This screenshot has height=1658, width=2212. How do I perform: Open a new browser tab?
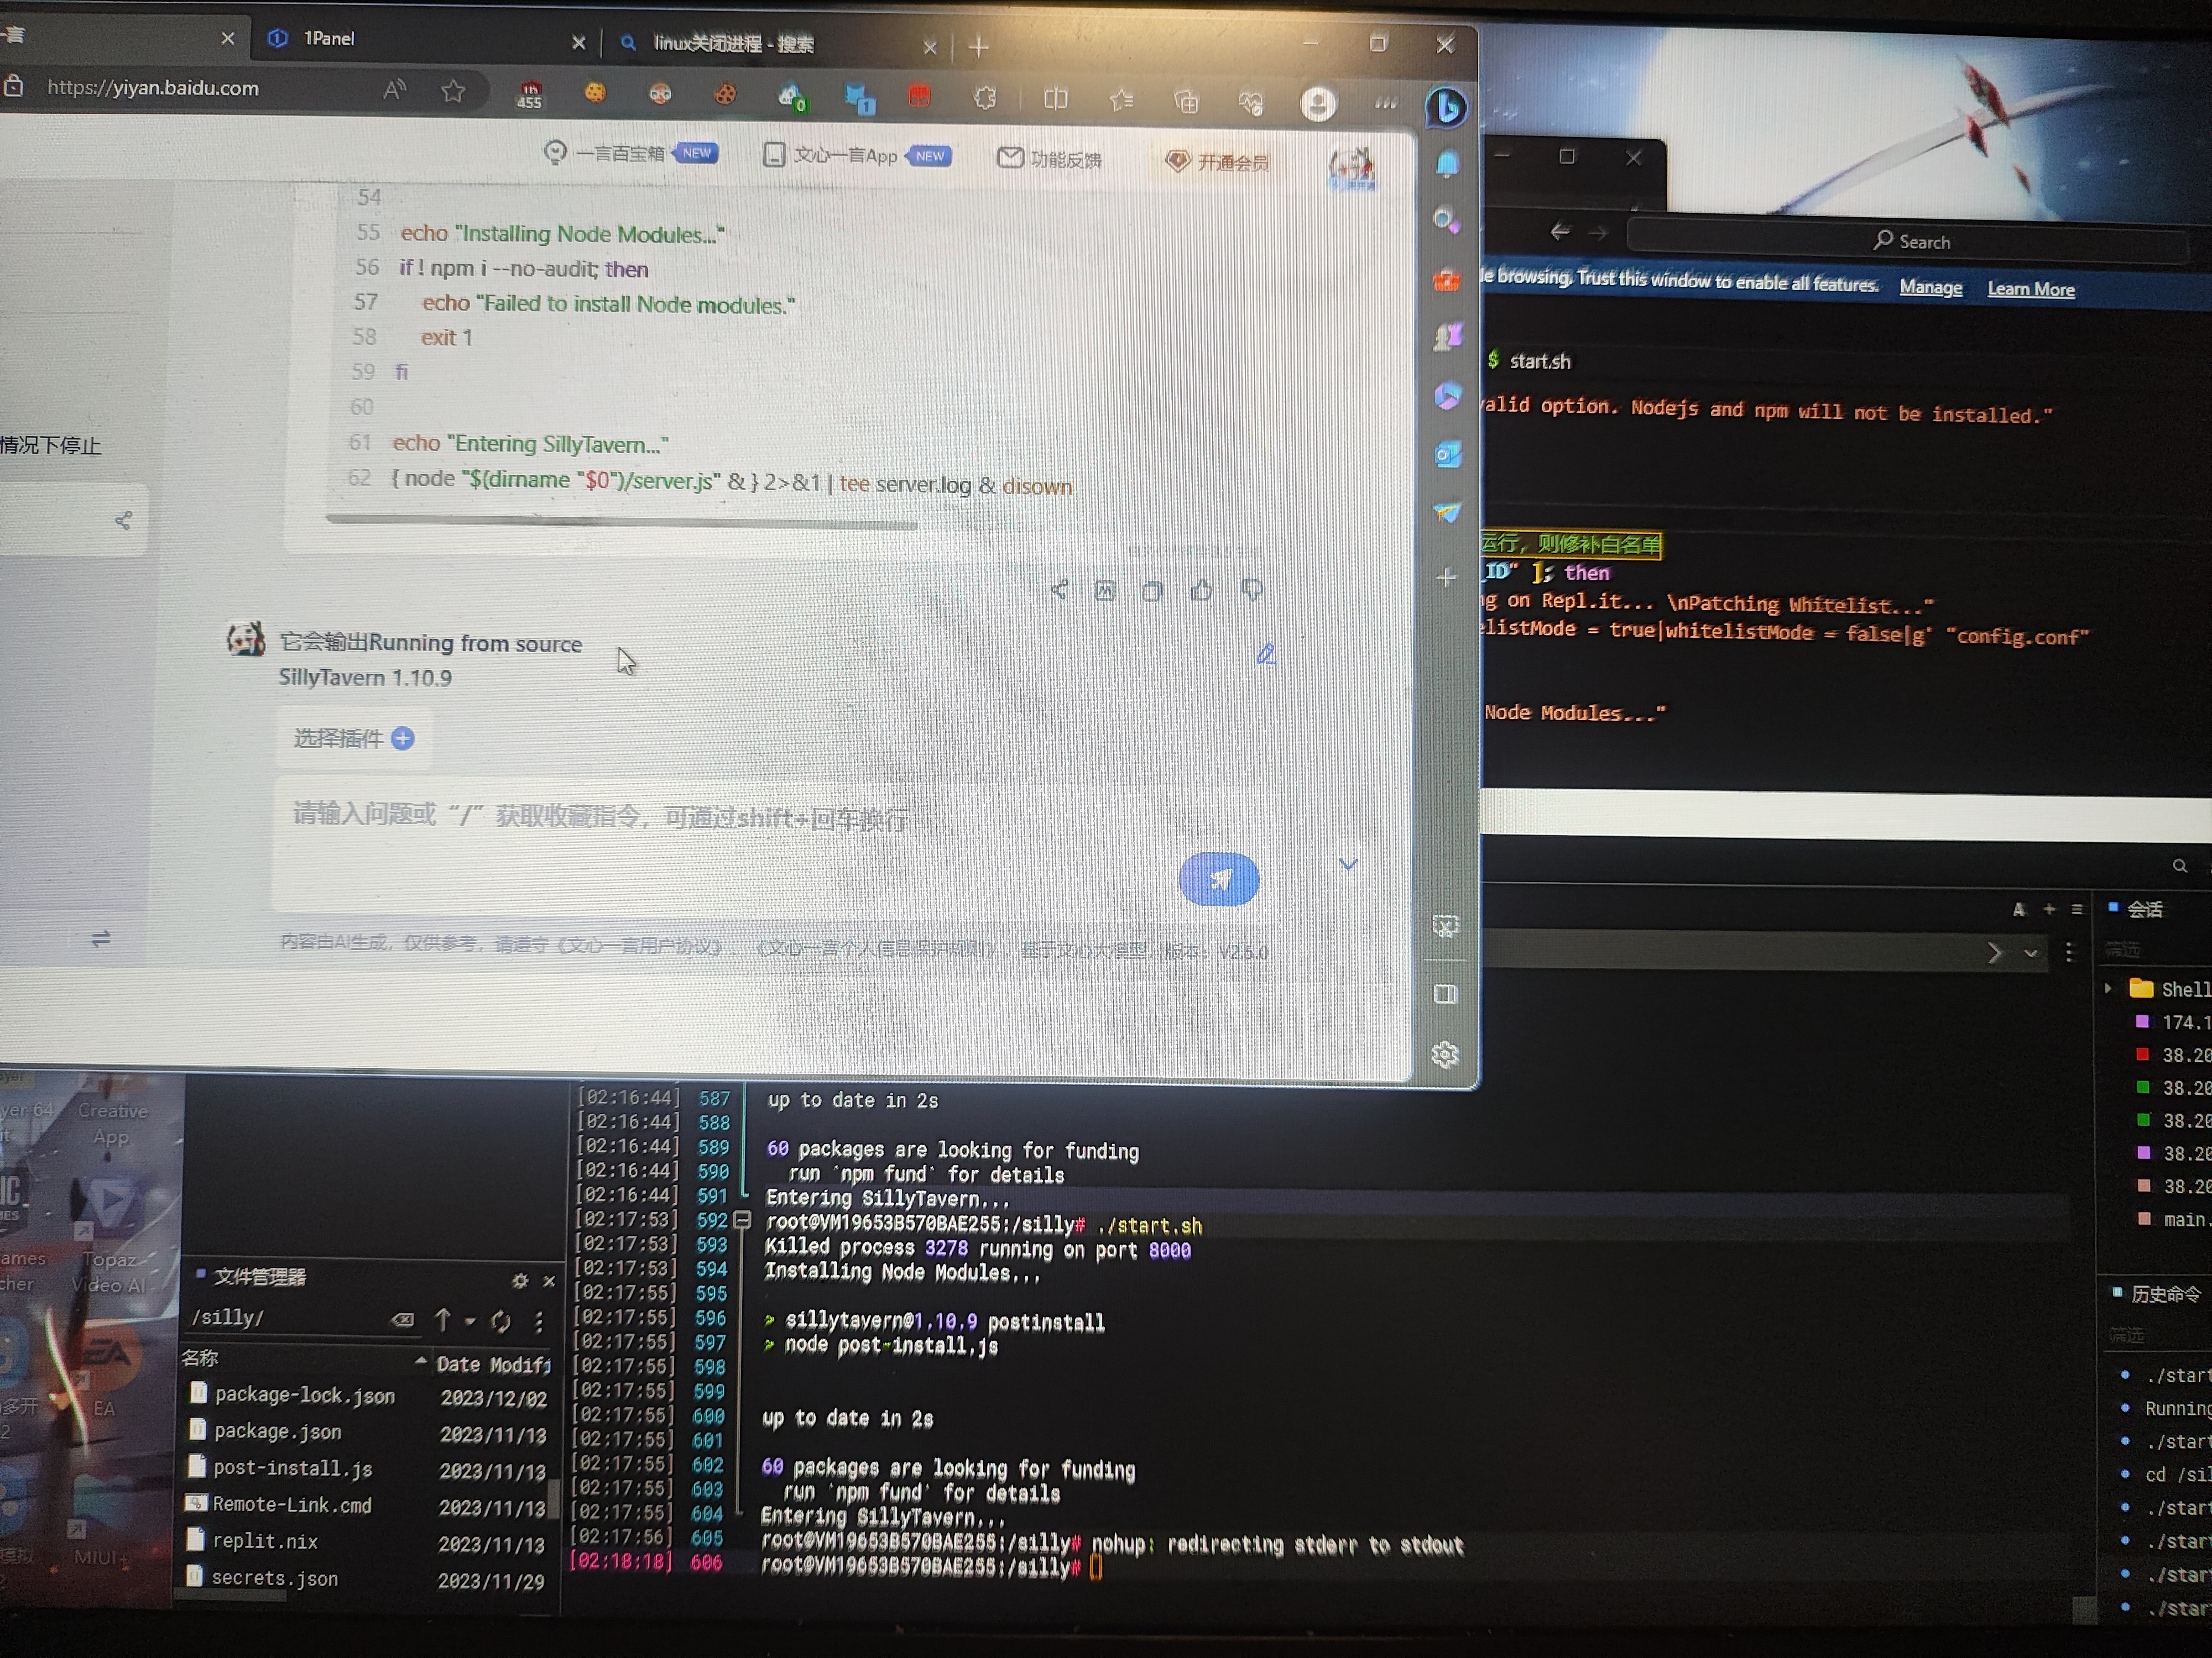click(978, 46)
